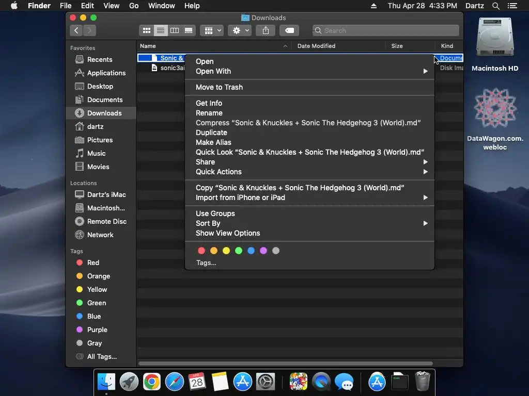Open Pictures in the sidebar
This screenshot has width=529, height=396.
point(100,140)
